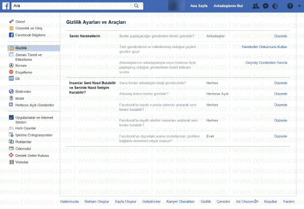Viewport: 304px width, 209px height.
Task: Open the help question mark icon
Action: pos(290,6)
